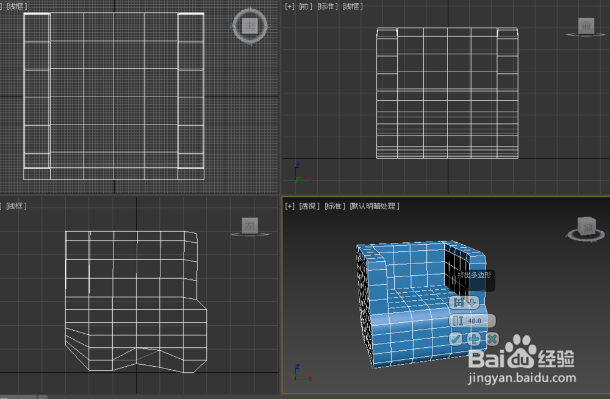The height and width of the screenshot is (399, 610).
Task: Select the extrusion type group icon in the caddy
Action: point(458,302)
